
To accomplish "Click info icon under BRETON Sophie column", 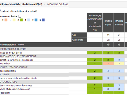I will pos(108,45).
